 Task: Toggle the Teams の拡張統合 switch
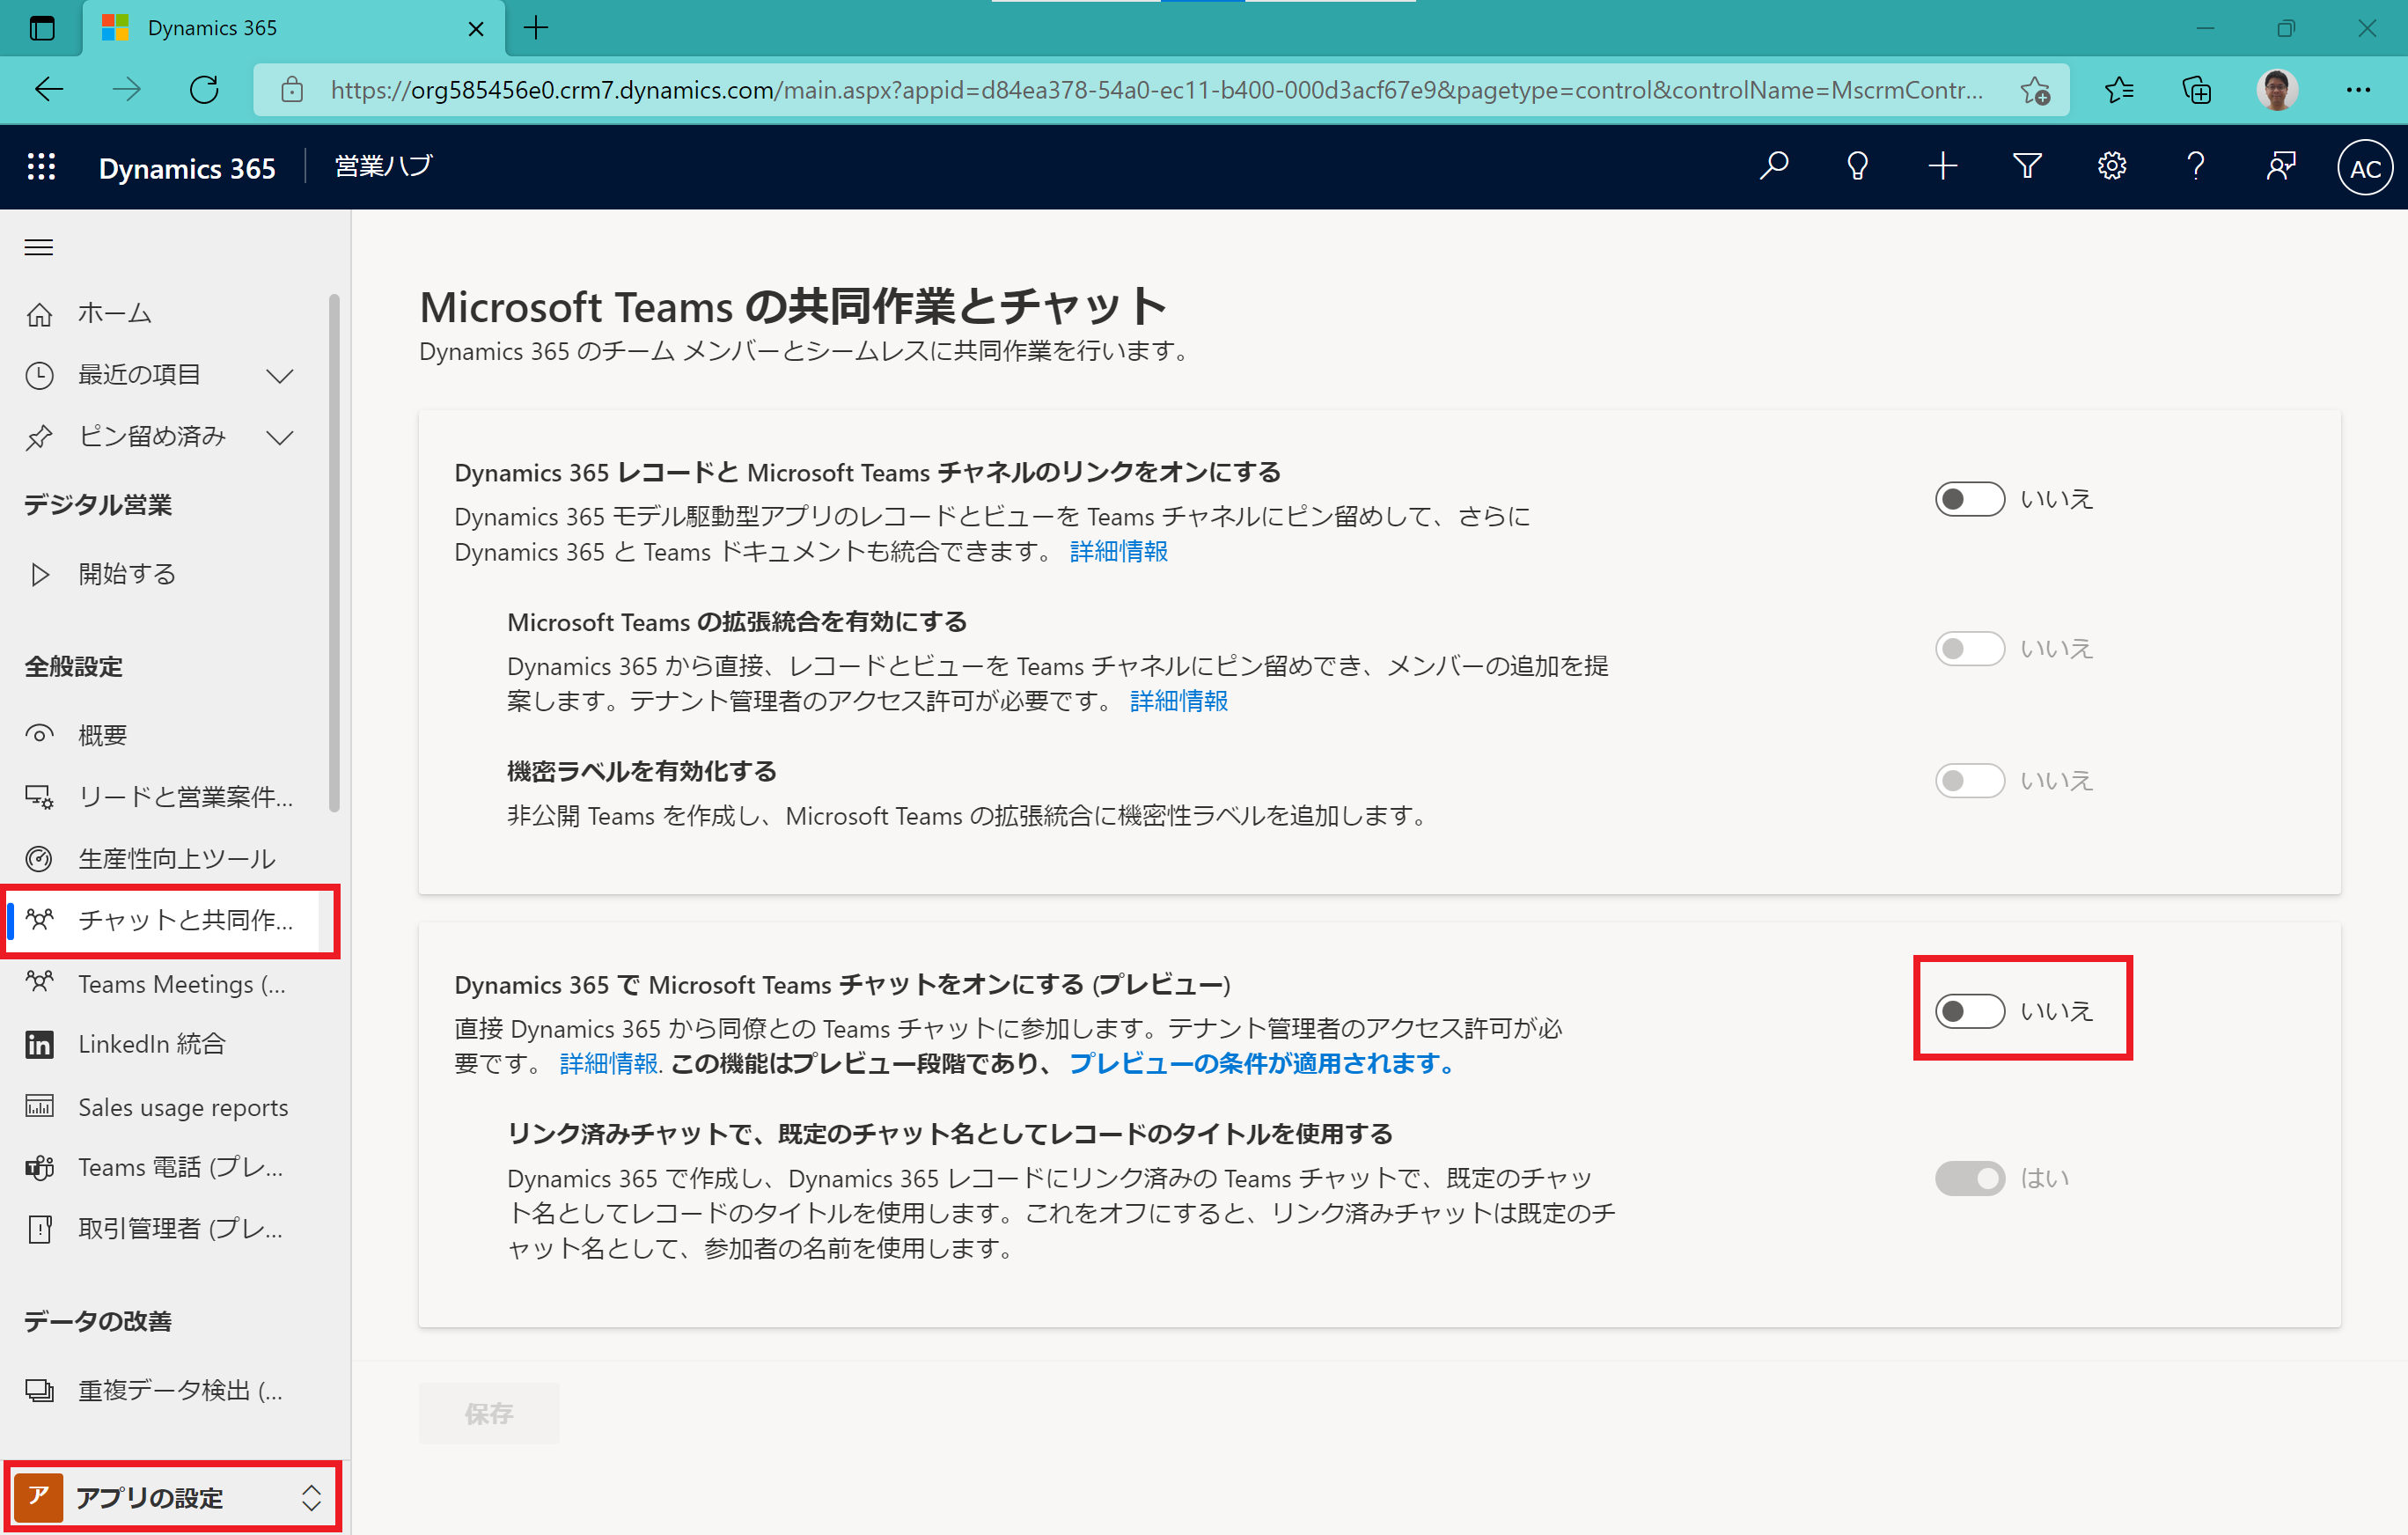tap(1969, 648)
